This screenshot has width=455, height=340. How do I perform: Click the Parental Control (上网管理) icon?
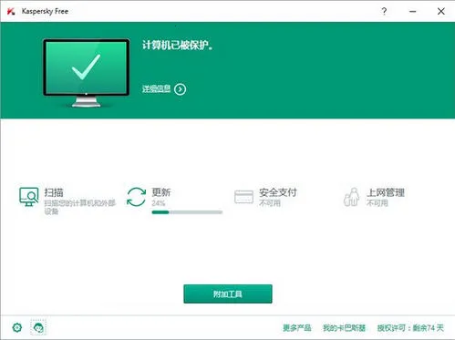pos(352,197)
